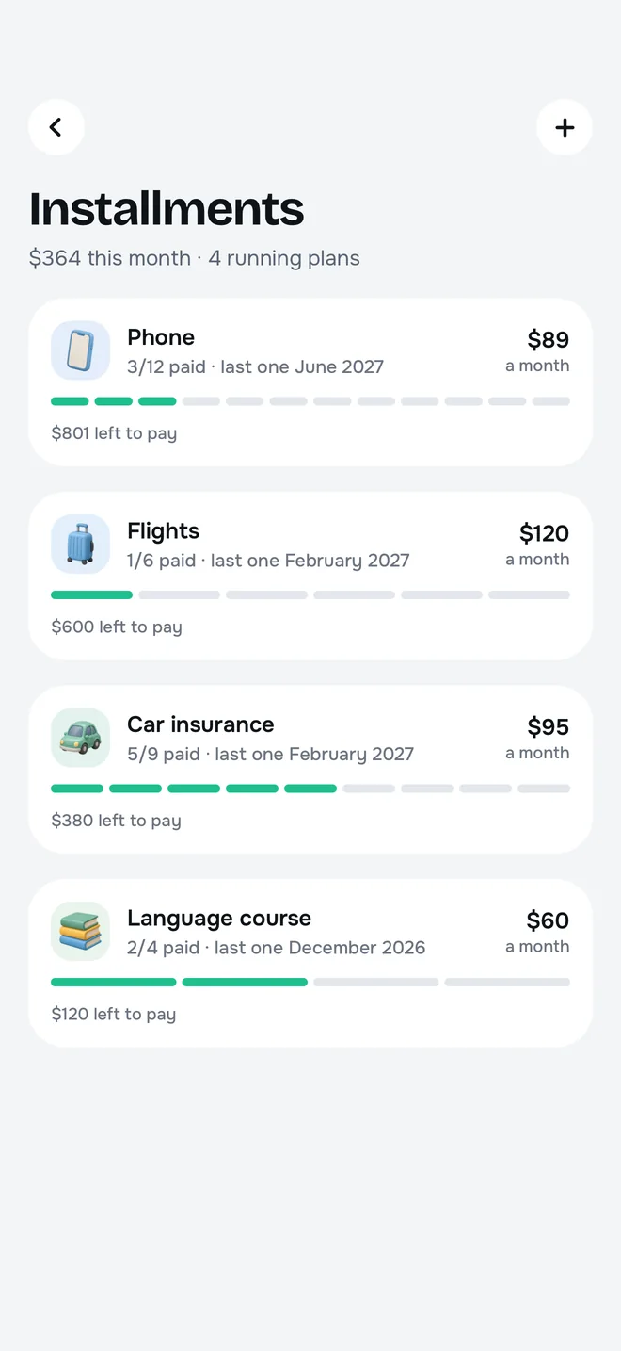Click the Flights installment progress bar
Viewport: 621px width, 1351px height.
[x=310, y=595]
